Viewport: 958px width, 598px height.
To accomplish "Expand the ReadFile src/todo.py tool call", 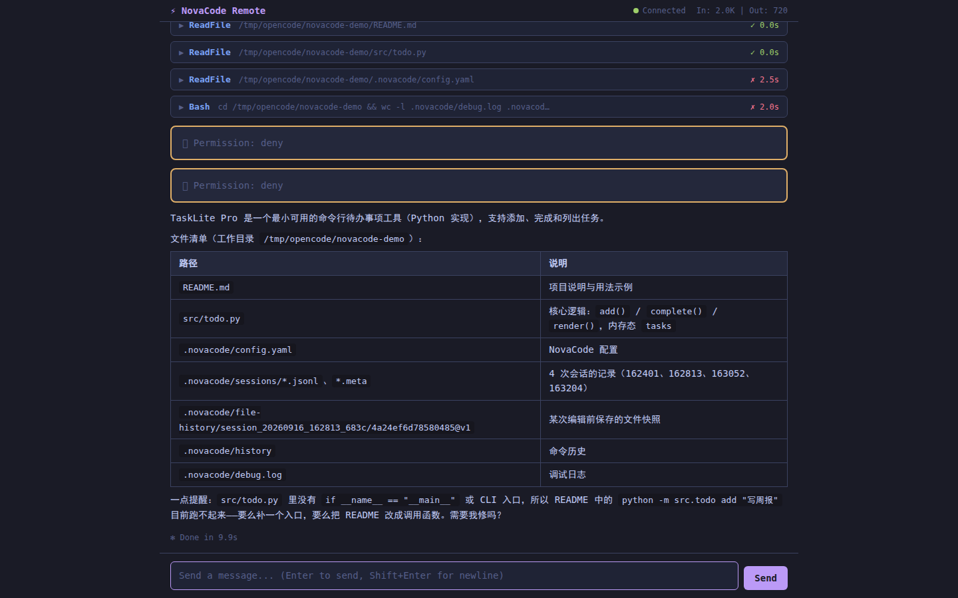I will tap(479, 52).
